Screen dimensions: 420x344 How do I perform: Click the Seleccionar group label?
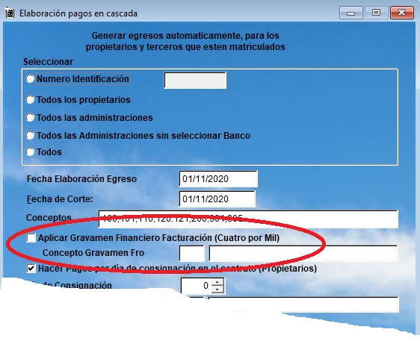point(48,62)
